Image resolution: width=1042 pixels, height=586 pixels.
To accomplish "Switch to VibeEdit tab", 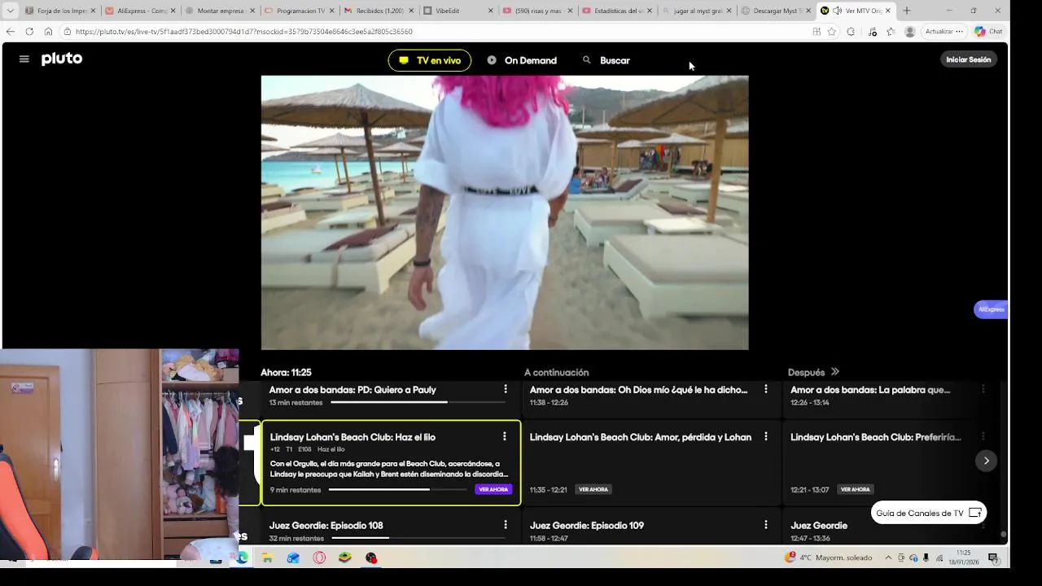I will pyautogui.click(x=458, y=11).
